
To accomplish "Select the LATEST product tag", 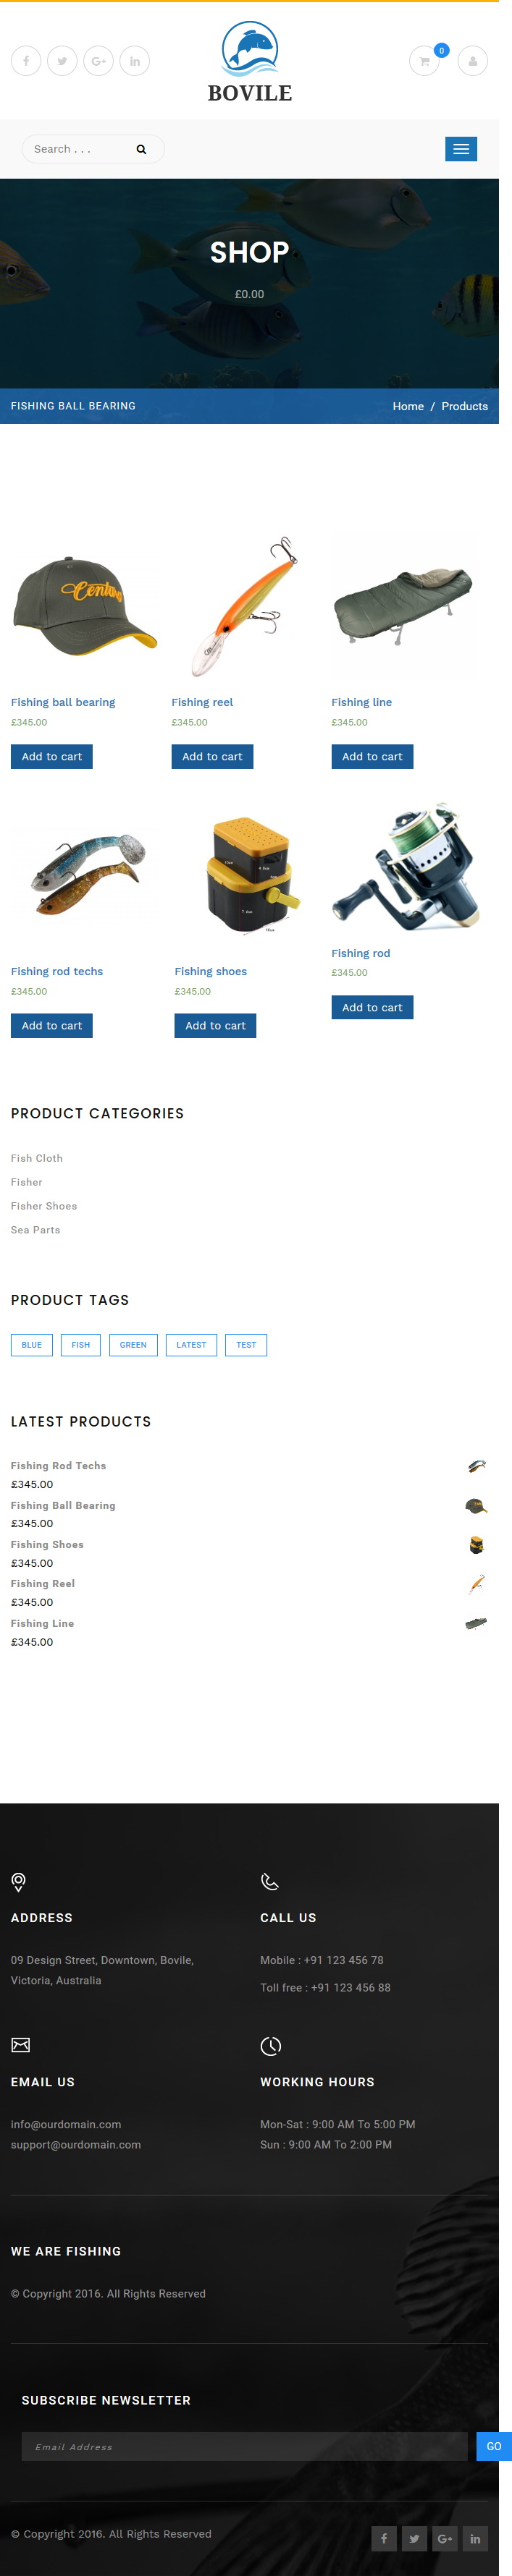I will click(x=191, y=1345).
